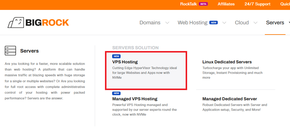Select Managed VPS Hosting option
Screen dimensions: 290x133
pyautogui.click(x=135, y=99)
